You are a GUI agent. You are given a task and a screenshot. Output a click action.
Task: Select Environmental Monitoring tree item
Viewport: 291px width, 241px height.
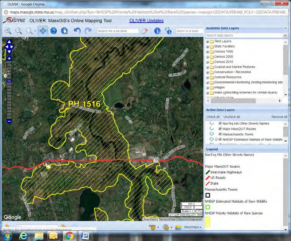click(248, 82)
